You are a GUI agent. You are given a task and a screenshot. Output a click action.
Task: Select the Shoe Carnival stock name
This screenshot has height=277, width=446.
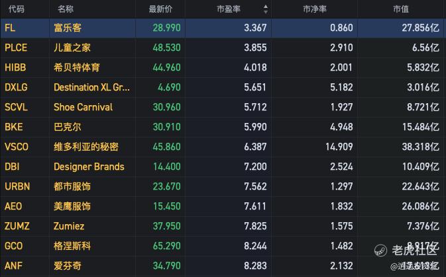[x=83, y=107]
